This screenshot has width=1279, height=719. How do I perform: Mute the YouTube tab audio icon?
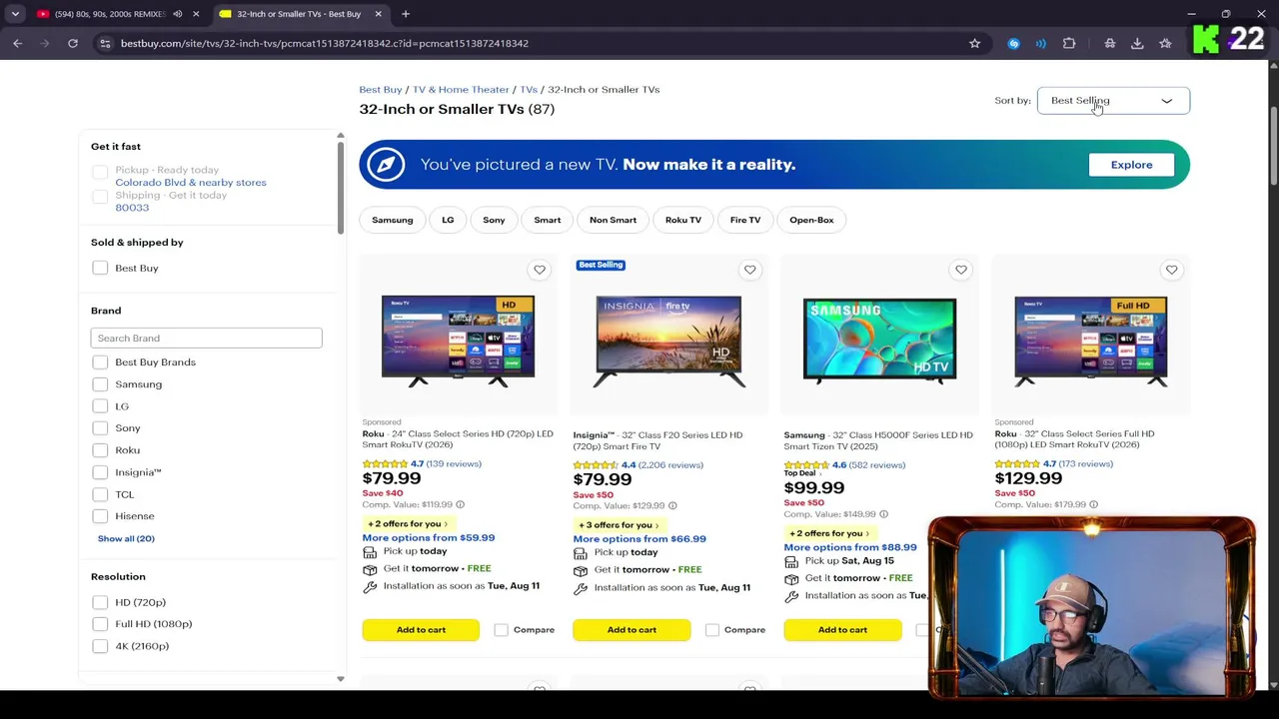(x=177, y=14)
